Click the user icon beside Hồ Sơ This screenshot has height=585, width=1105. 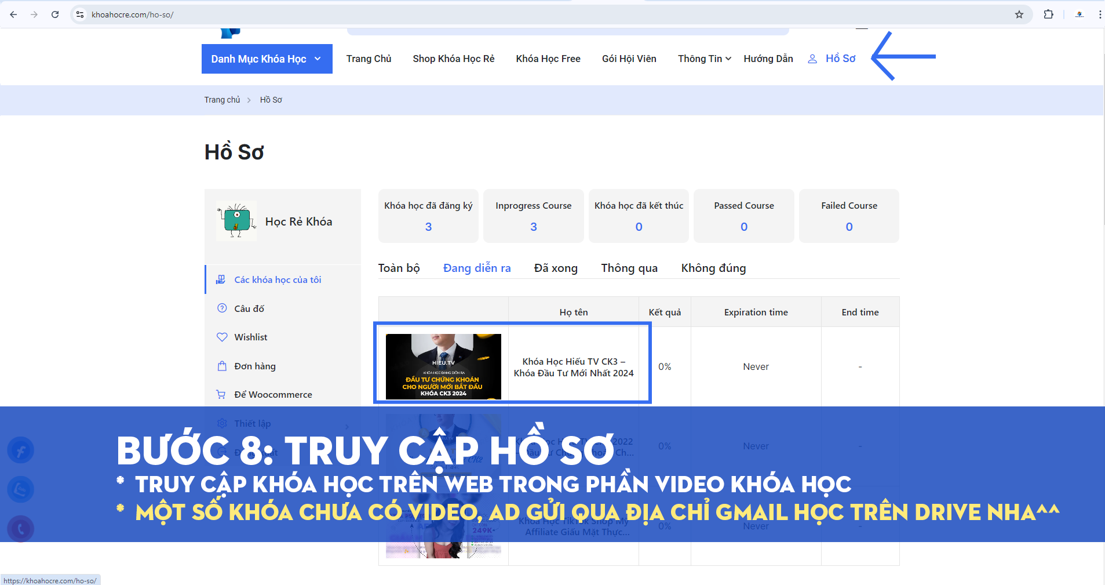(x=812, y=59)
